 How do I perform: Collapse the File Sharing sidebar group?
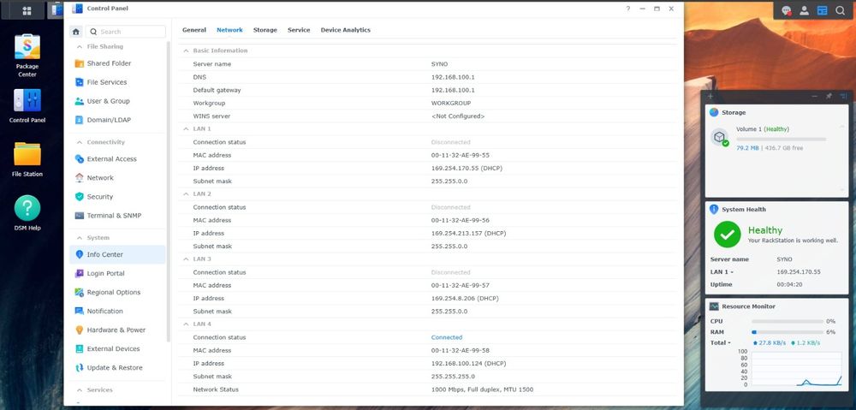pos(79,47)
